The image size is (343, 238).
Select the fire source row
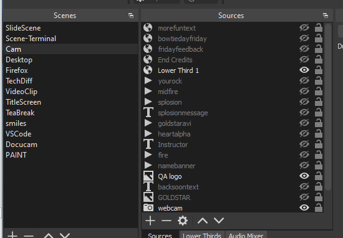click(x=233, y=155)
